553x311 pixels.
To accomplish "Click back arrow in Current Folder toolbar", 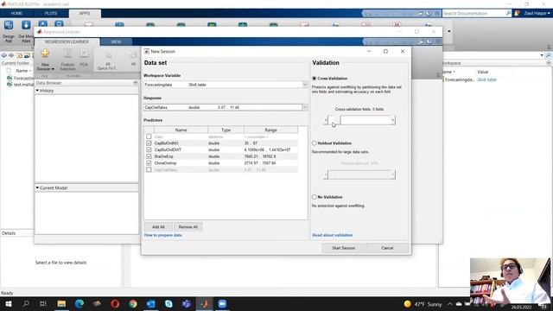I will click(x=3, y=55).
